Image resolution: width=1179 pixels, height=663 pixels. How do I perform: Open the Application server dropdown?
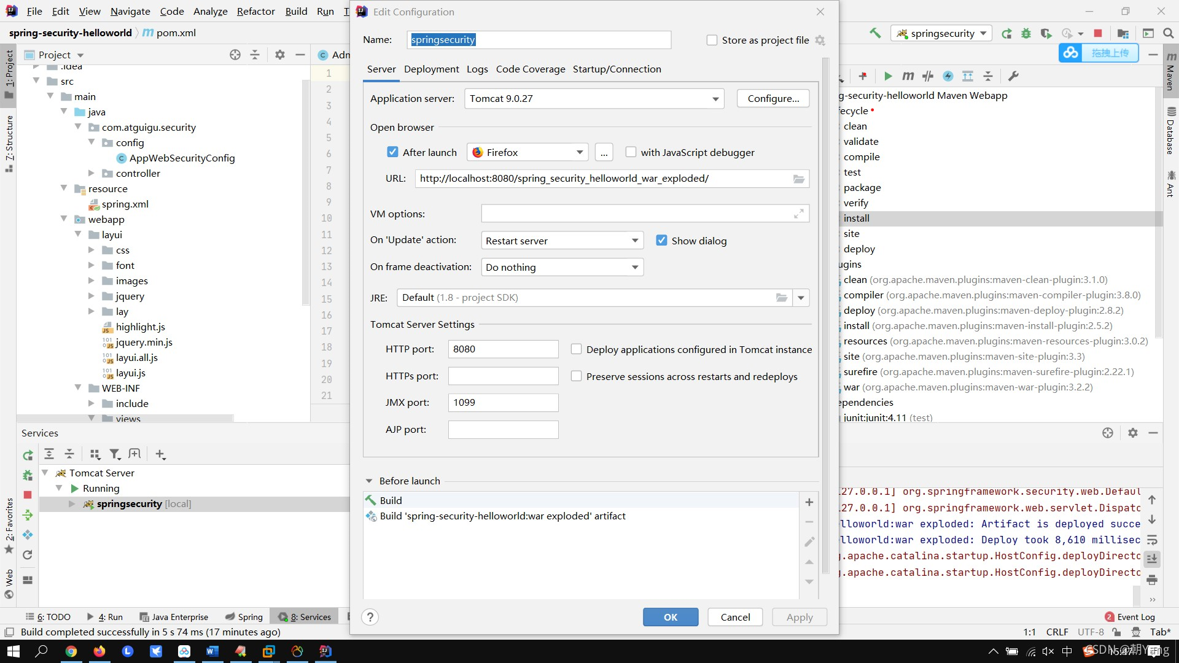tap(714, 98)
